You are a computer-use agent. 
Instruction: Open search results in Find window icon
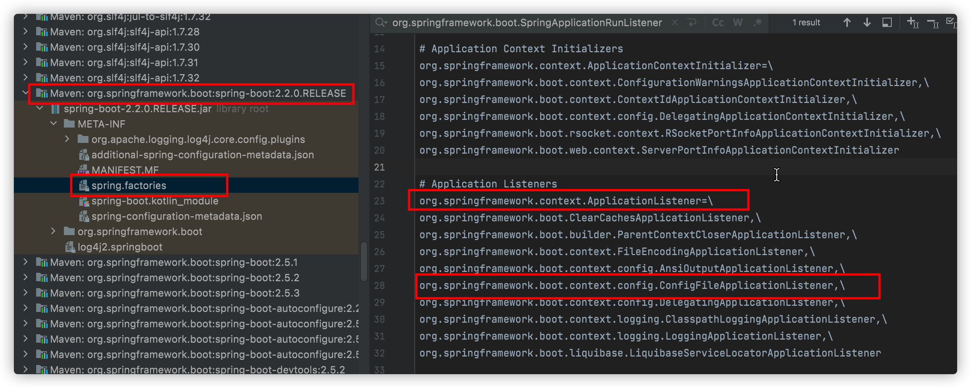887,23
